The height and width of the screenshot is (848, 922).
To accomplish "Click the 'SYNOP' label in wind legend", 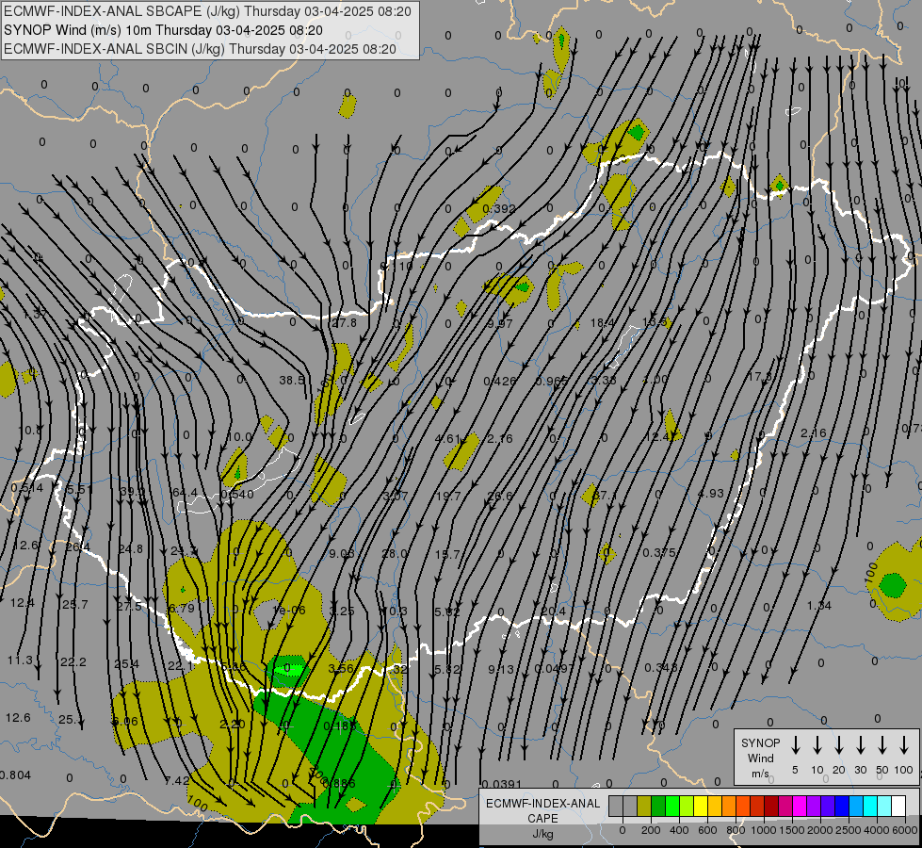I will (x=760, y=743).
